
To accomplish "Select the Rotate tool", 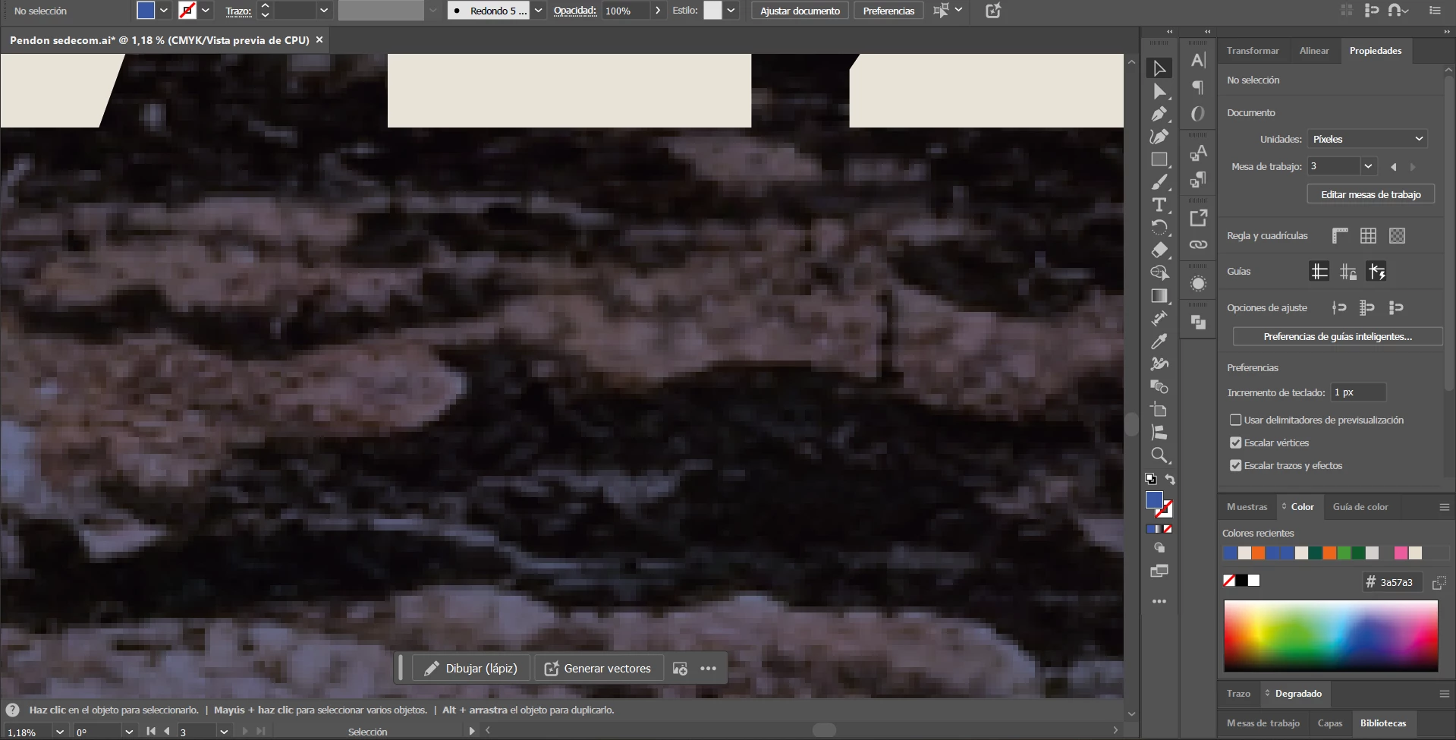I will [x=1159, y=227].
